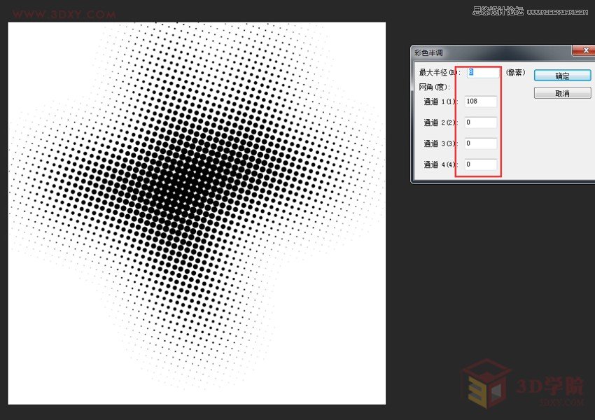Click the 网角(度) label
Screen dimensions: 595x420
coord(435,87)
